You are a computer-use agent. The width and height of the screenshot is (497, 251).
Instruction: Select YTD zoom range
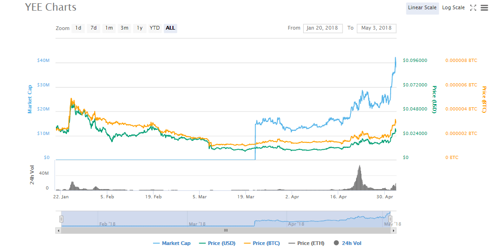pos(155,28)
